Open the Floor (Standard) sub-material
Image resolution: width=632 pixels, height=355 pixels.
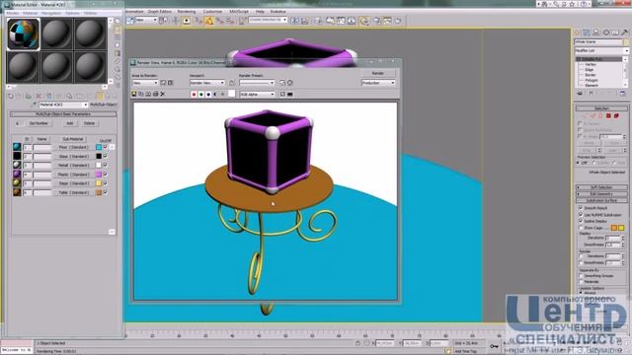pyautogui.click(x=73, y=147)
